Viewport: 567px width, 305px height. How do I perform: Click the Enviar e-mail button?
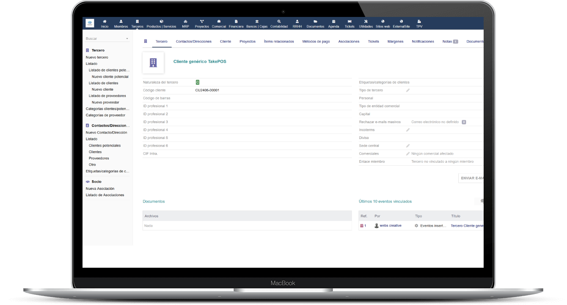[x=471, y=178]
